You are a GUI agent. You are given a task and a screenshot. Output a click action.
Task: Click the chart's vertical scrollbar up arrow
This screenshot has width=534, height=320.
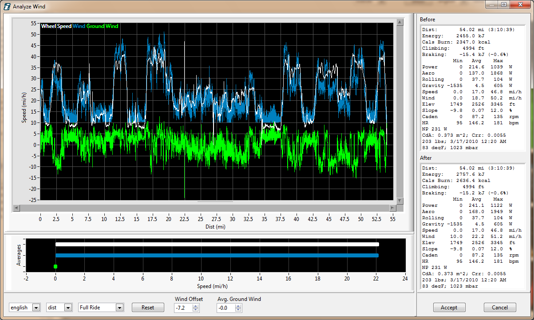point(400,21)
